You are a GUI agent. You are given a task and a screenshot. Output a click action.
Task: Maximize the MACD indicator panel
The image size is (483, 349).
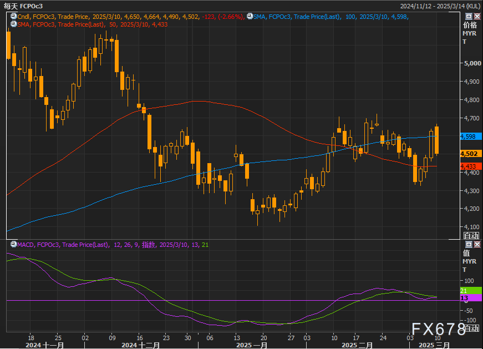pyautogui.click(x=469, y=245)
